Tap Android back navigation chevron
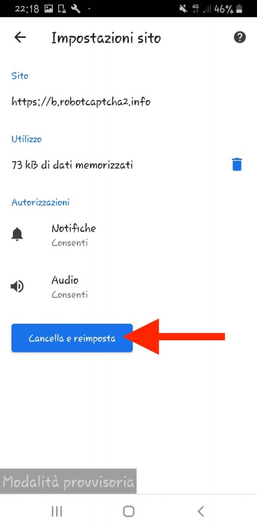 (x=201, y=511)
